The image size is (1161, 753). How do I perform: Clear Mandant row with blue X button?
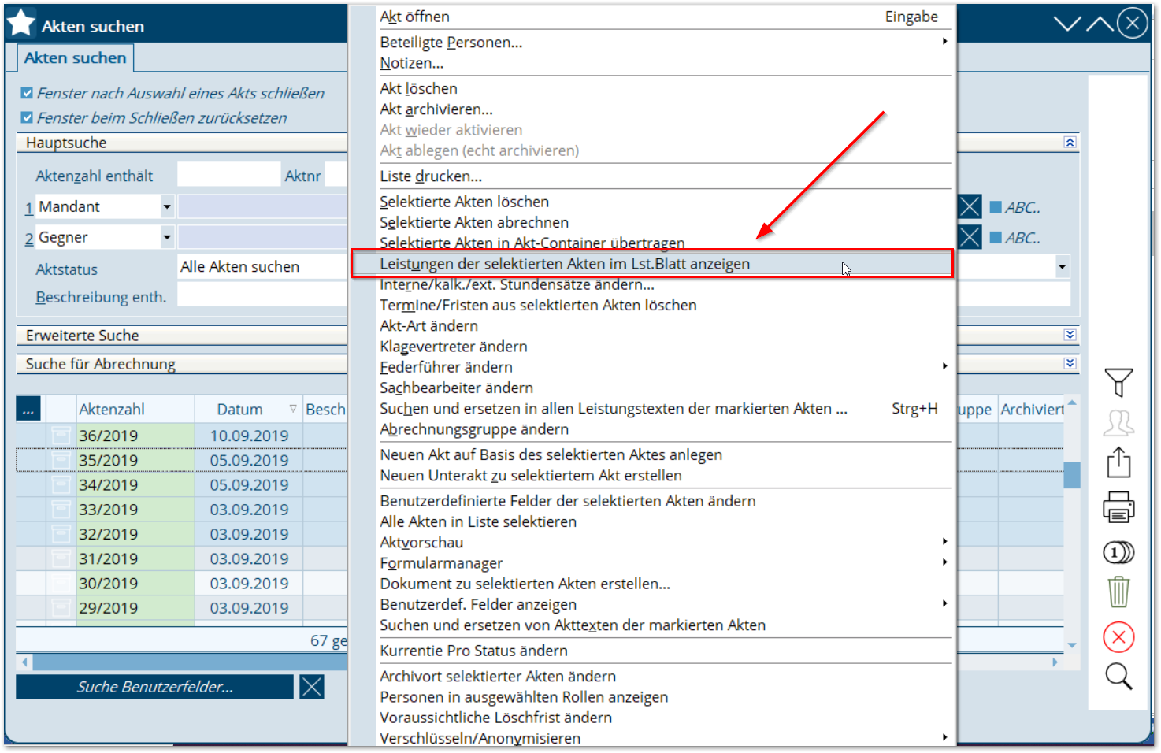pos(970,207)
